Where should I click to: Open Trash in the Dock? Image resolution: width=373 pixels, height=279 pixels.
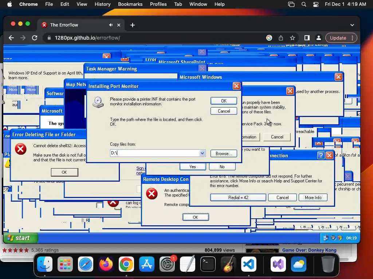328,264
